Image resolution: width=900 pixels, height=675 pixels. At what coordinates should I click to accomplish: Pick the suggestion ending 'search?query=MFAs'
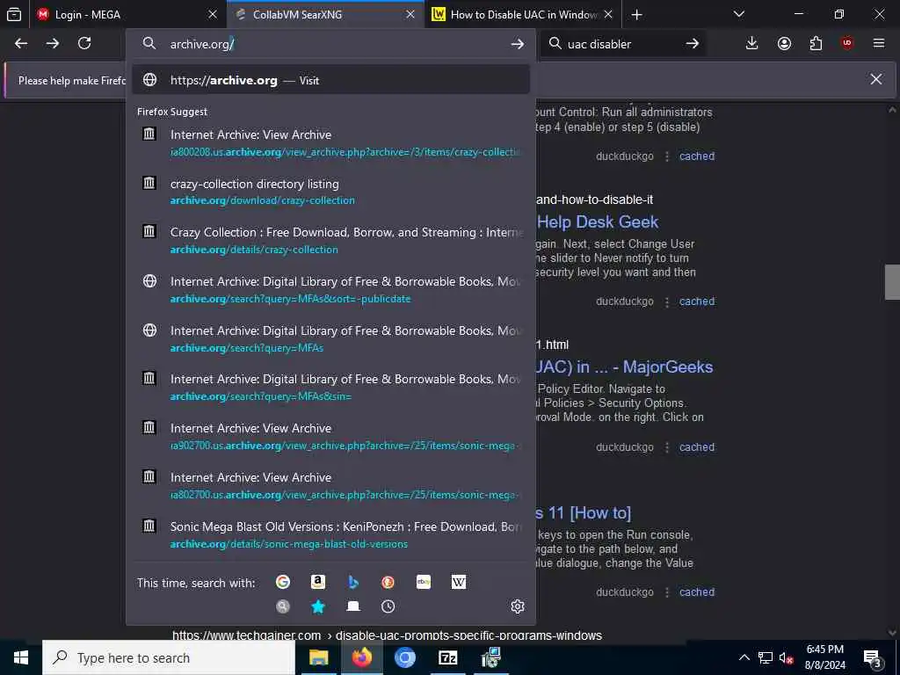(x=330, y=338)
